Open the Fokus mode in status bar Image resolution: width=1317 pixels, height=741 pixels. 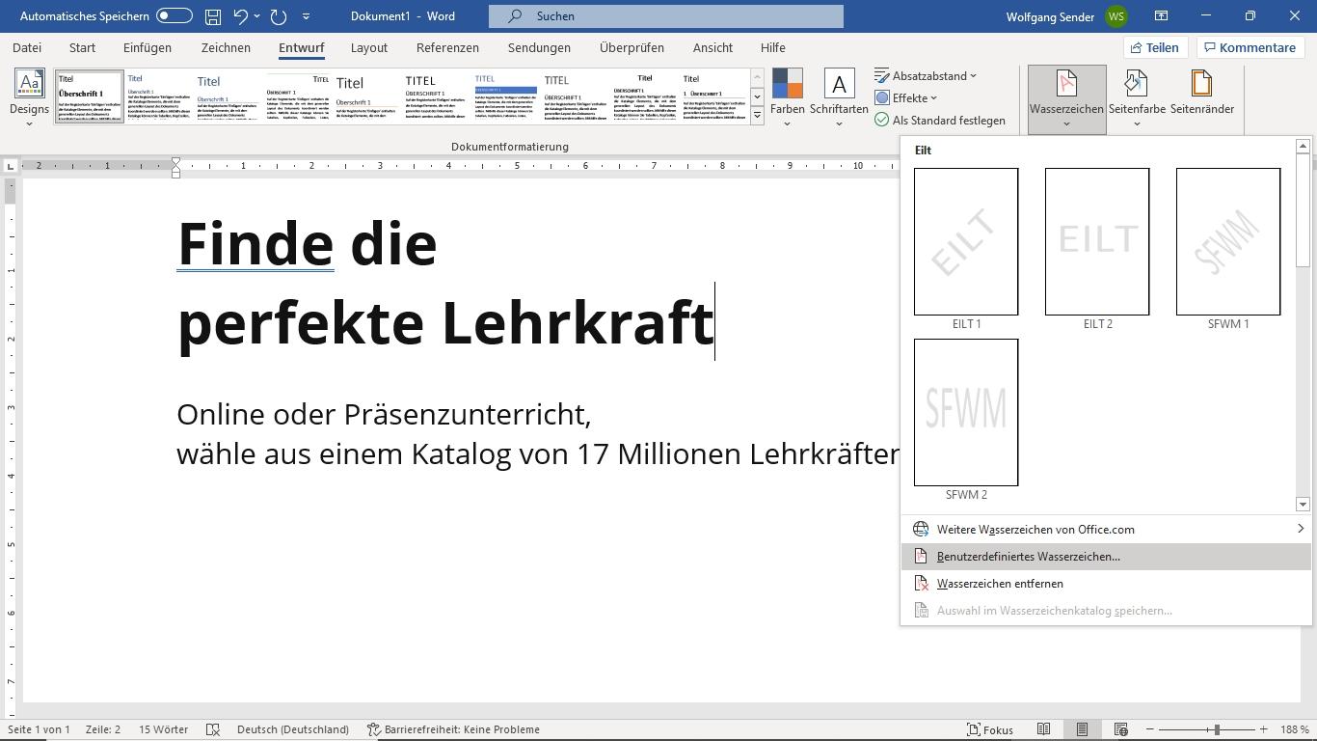point(990,729)
